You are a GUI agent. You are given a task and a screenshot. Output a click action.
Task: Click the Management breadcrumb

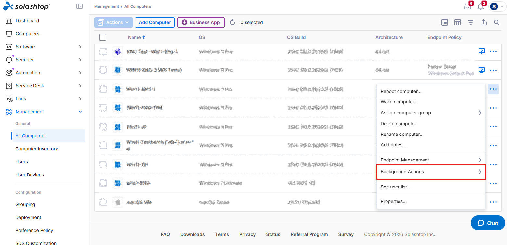tap(107, 6)
